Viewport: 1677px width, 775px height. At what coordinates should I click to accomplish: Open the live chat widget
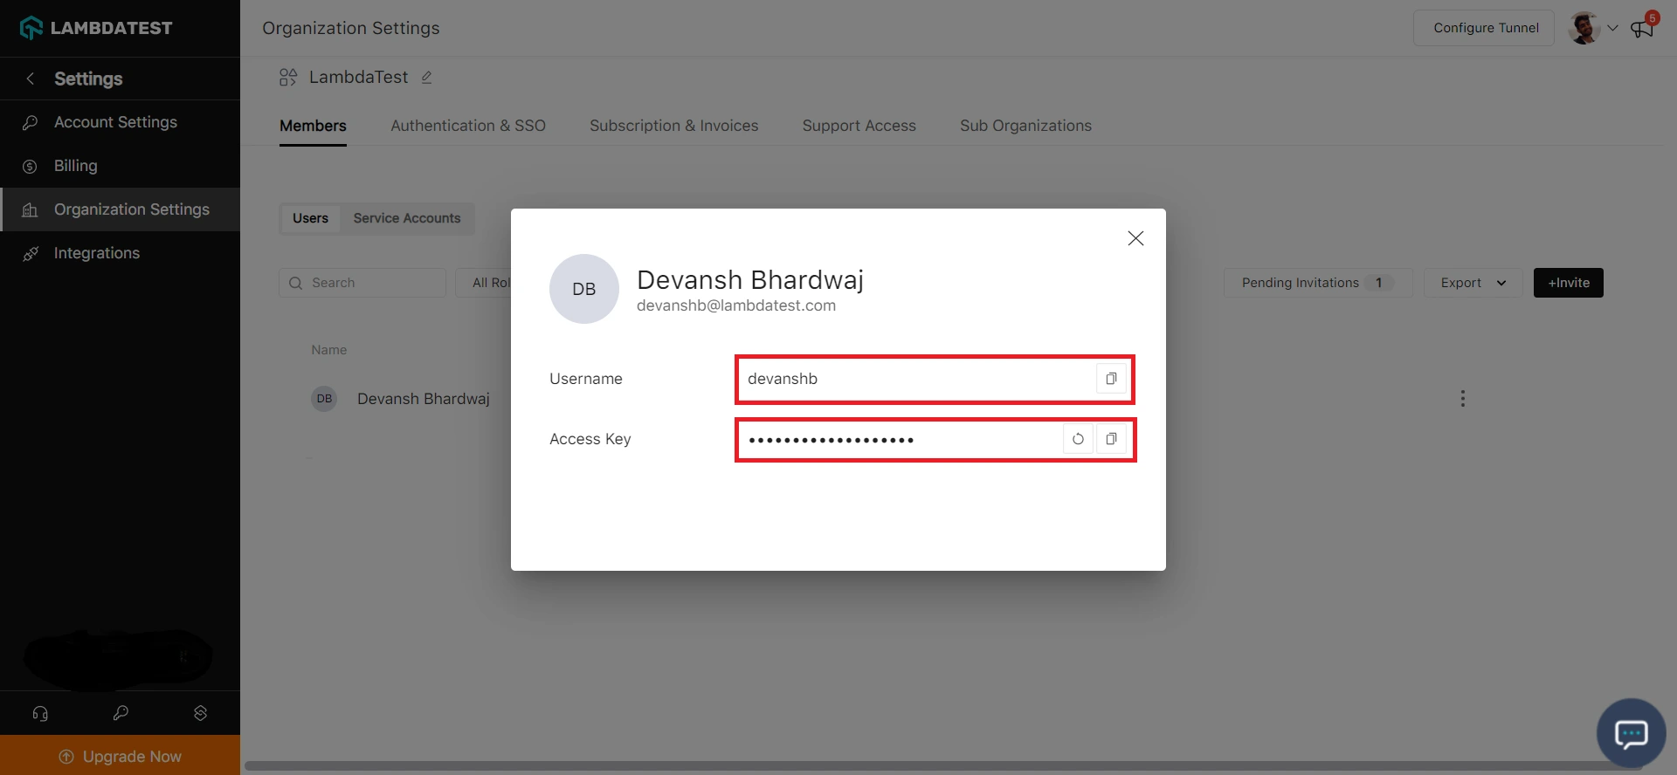[1630, 733]
